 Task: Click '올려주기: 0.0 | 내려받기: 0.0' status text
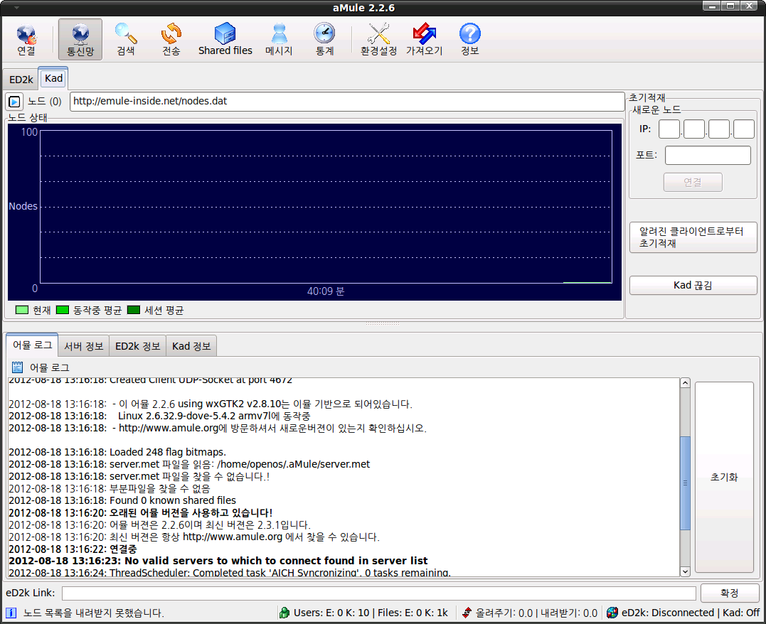tap(536, 613)
